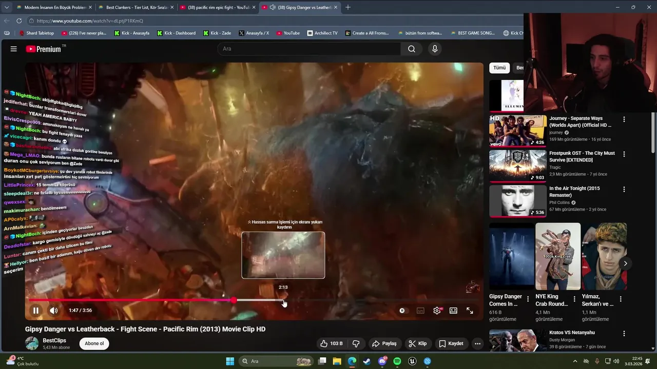Seek video at the progress bar handle
Viewport: 657px width, 369px height.
tap(234, 300)
